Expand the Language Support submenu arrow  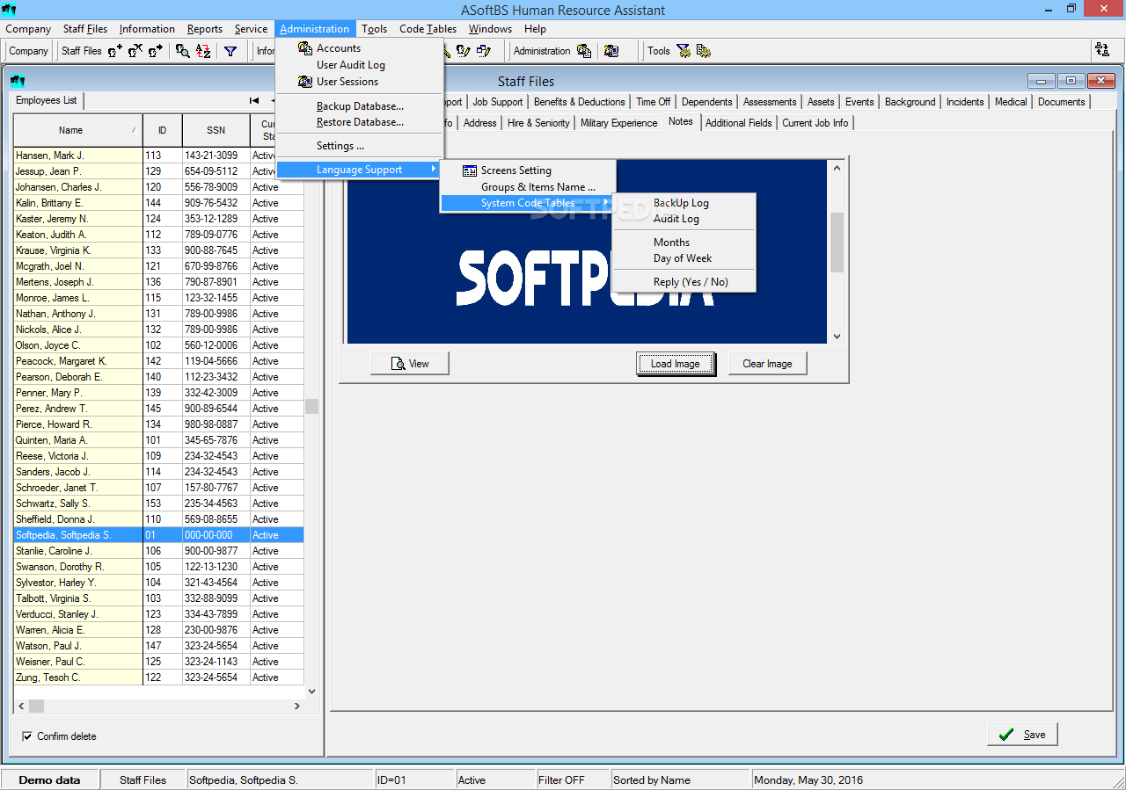pyautogui.click(x=433, y=170)
